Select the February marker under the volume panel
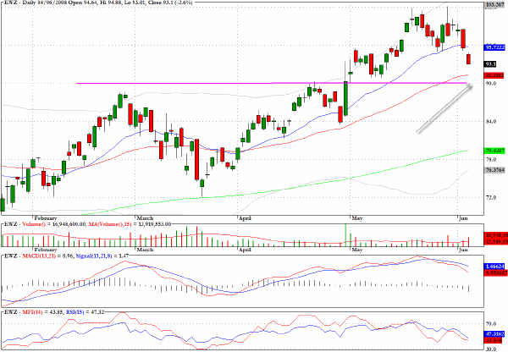508x352 pixels. click(x=46, y=250)
